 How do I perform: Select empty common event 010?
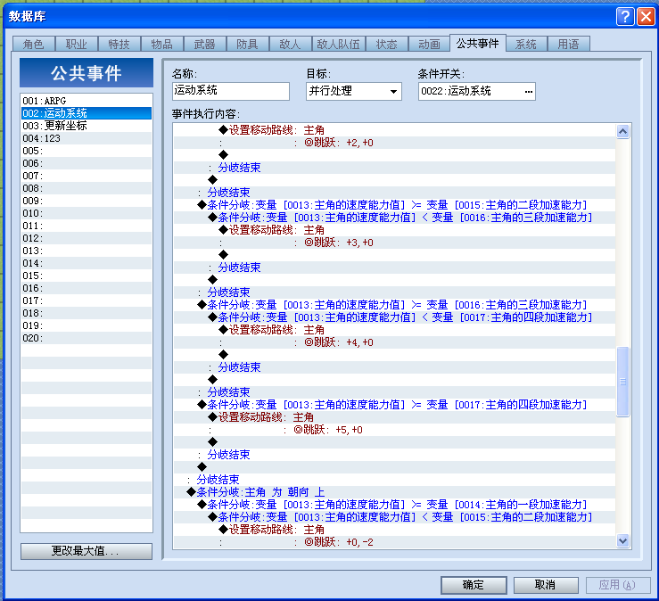click(x=86, y=213)
